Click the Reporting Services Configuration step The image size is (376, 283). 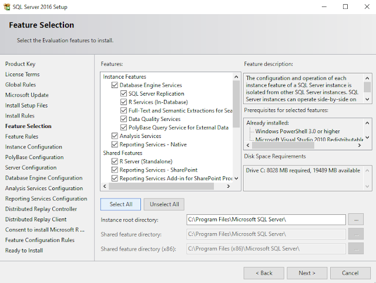46,198
